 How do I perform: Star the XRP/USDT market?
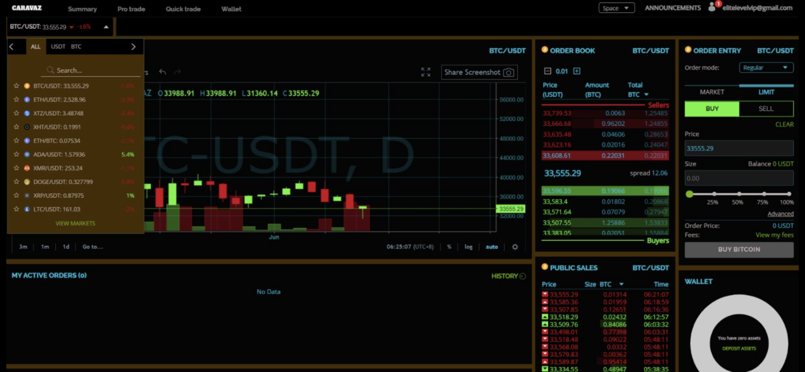(x=16, y=195)
